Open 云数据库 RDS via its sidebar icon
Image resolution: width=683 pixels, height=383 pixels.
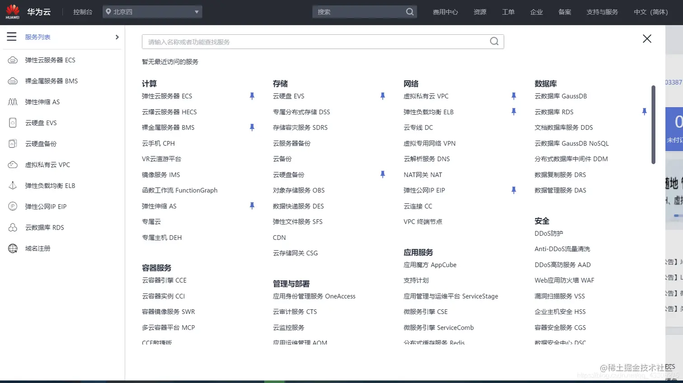[x=13, y=226]
